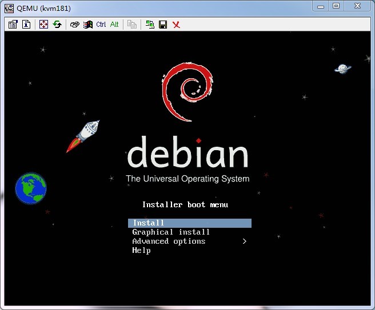Save connection info with the floppy icon
The image size is (375, 310).
pyautogui.click(x=163, y=24)
